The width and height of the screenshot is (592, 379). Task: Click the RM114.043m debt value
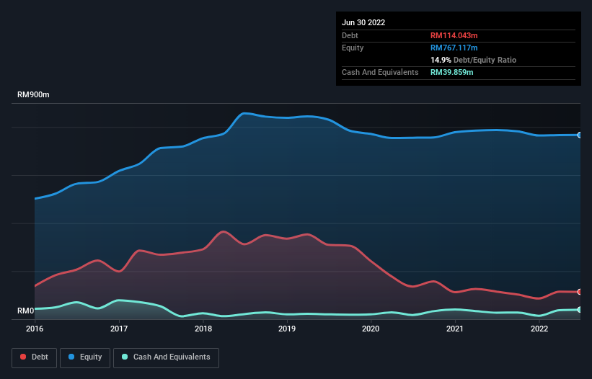pyautogui.click(x=454, y=35)
